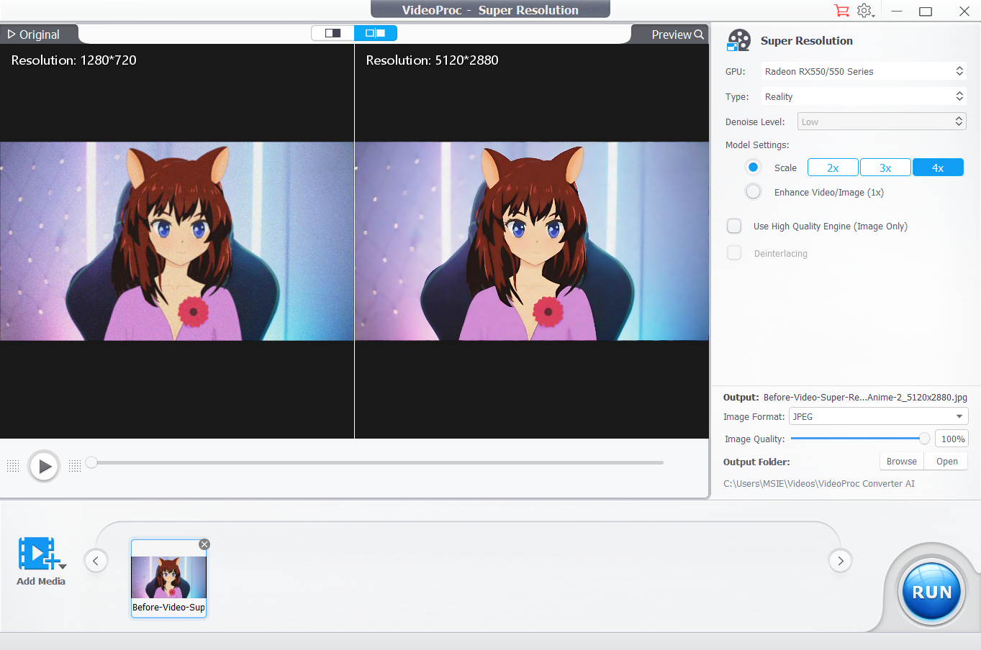
Task: Click the Add Media icon
Action: click(x=38, y=553)
